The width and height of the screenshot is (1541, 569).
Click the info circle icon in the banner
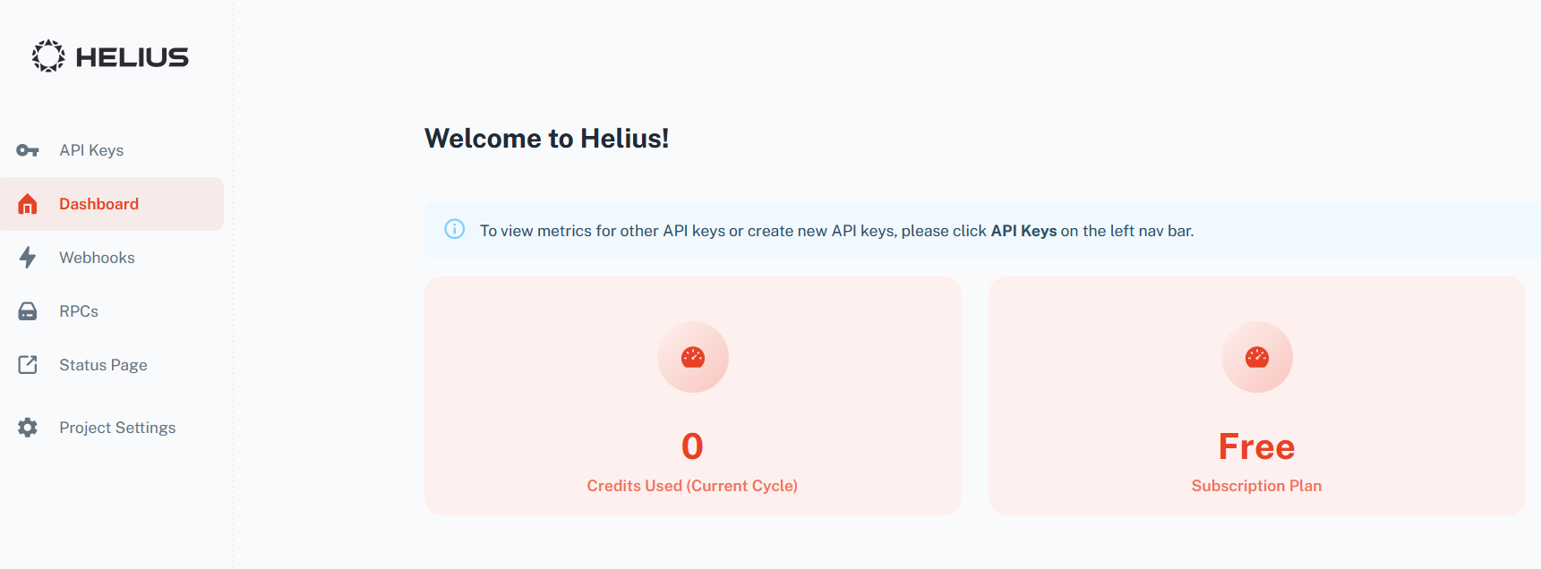(x=455, y=230)
